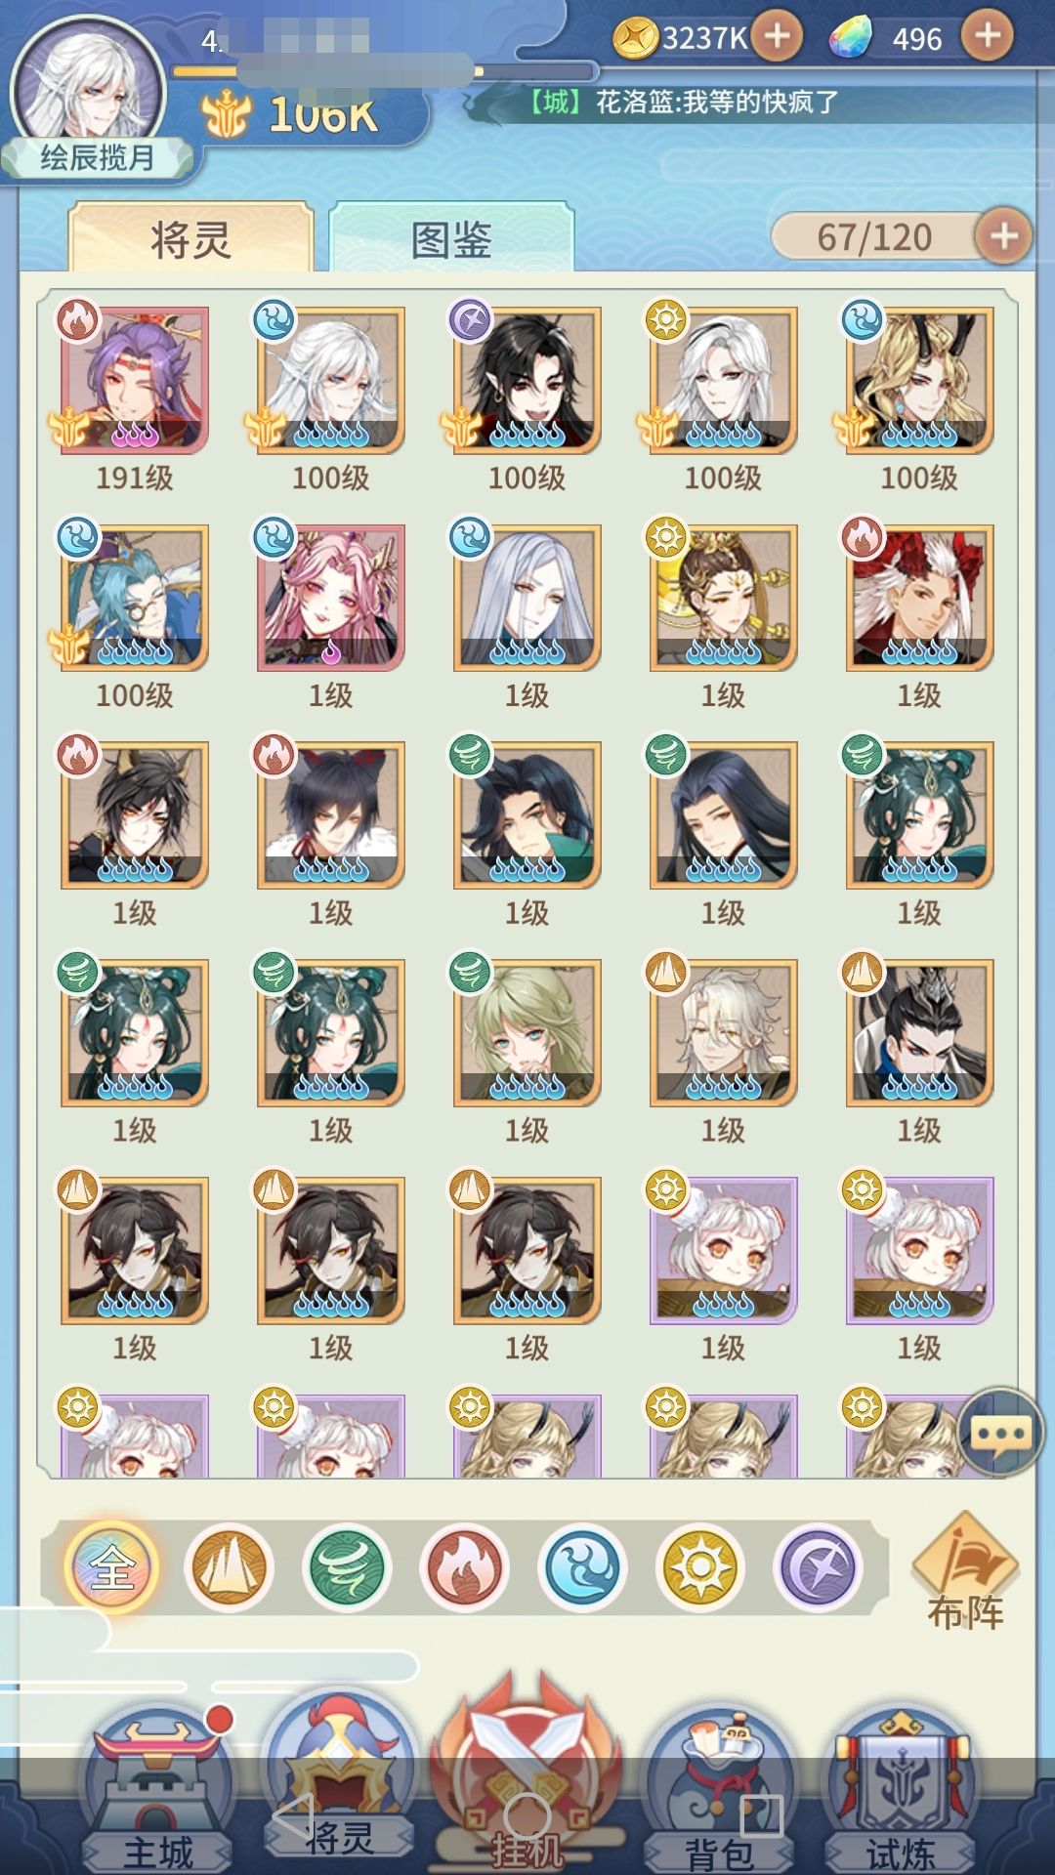
Task: Expand hero capacity next to 67/120
Action: pos(1003,236)
